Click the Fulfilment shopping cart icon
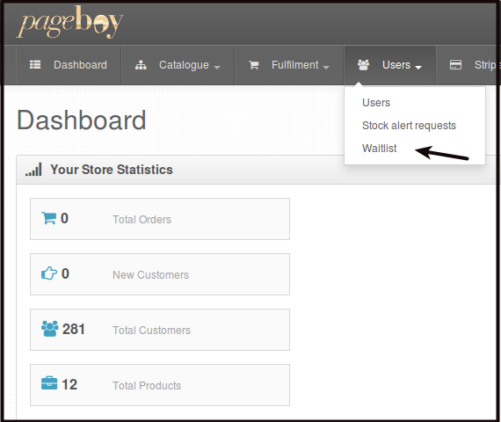This screenshot has width=501, height=422. (x=254, y=65)
